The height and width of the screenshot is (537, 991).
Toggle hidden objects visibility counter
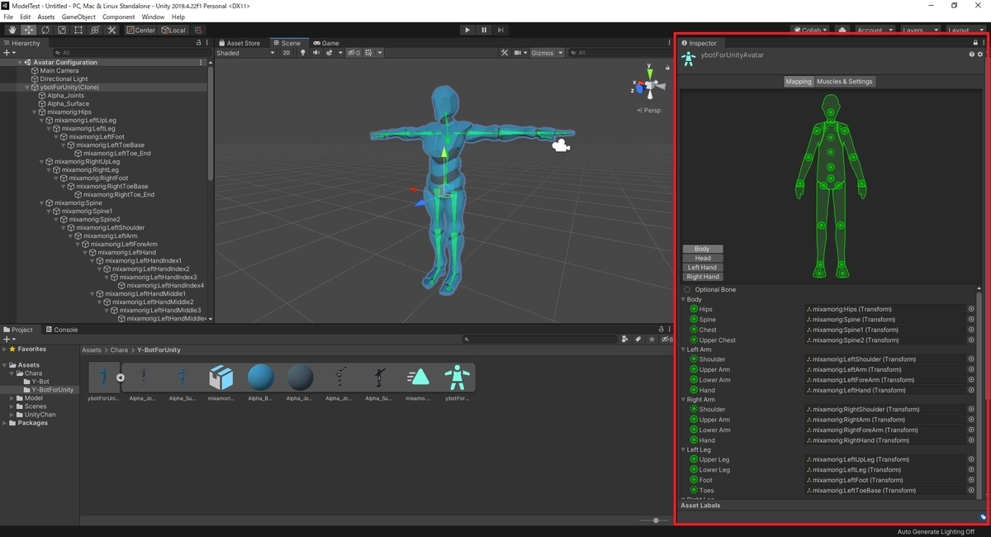pyautogui.click(x=353, y=53)
